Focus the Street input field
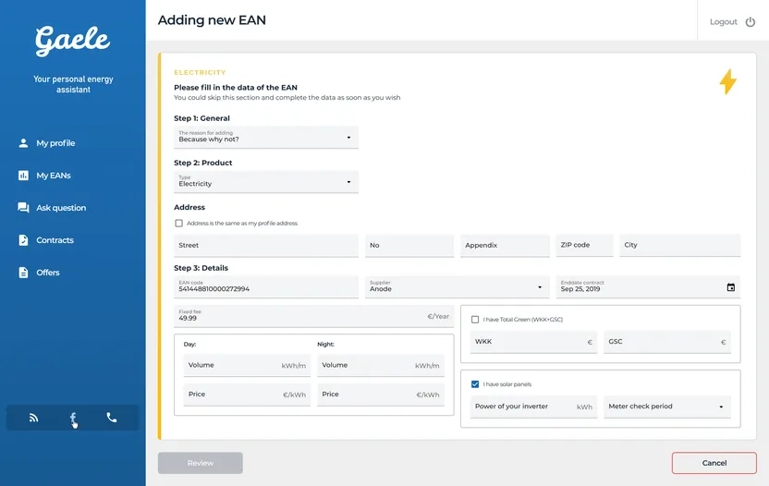Image resolution: width=769 pixels, height=486 pixels. (x=266, y=245)
